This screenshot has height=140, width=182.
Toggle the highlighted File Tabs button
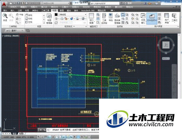coord(152,18)
